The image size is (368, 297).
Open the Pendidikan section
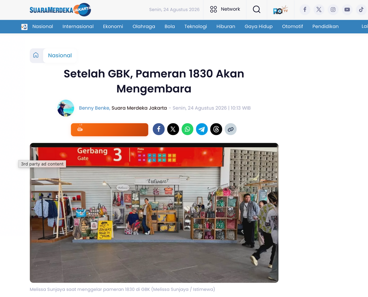(x=325, y=26)
